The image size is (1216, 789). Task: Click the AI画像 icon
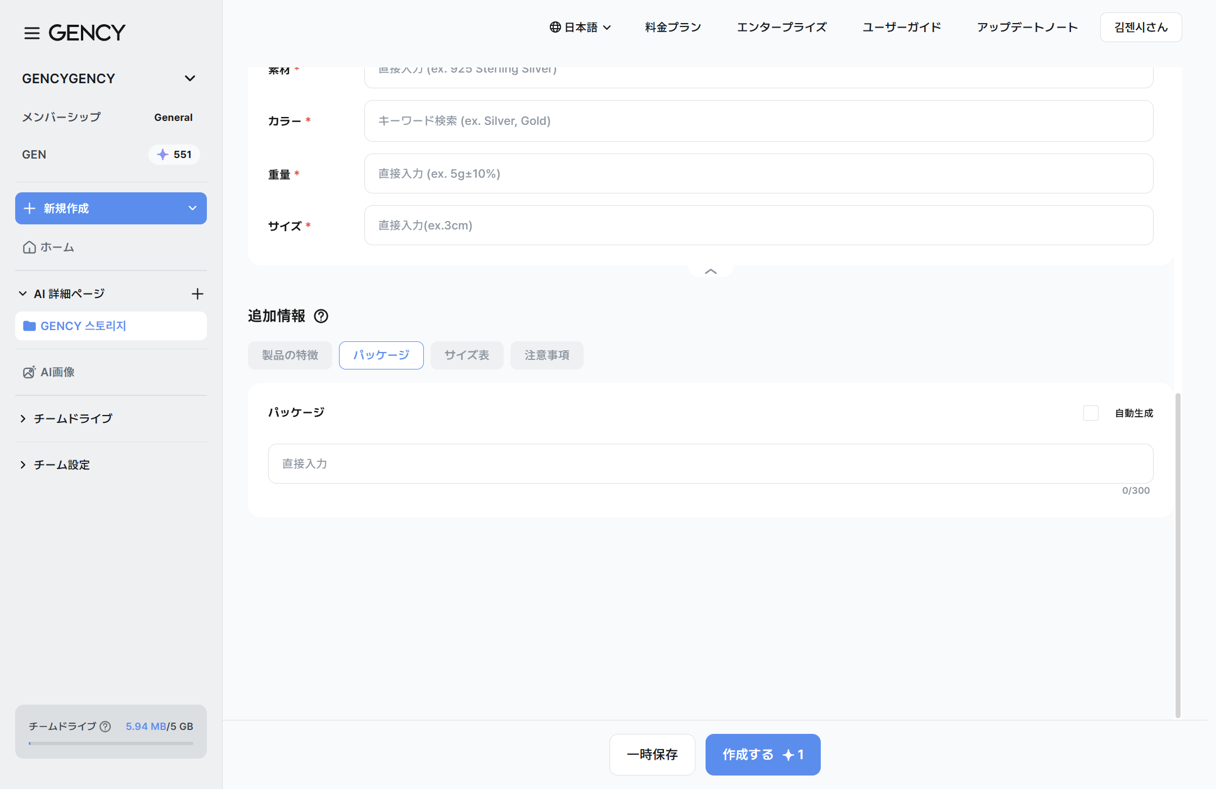pyautogui.click(x=29, y=372)
